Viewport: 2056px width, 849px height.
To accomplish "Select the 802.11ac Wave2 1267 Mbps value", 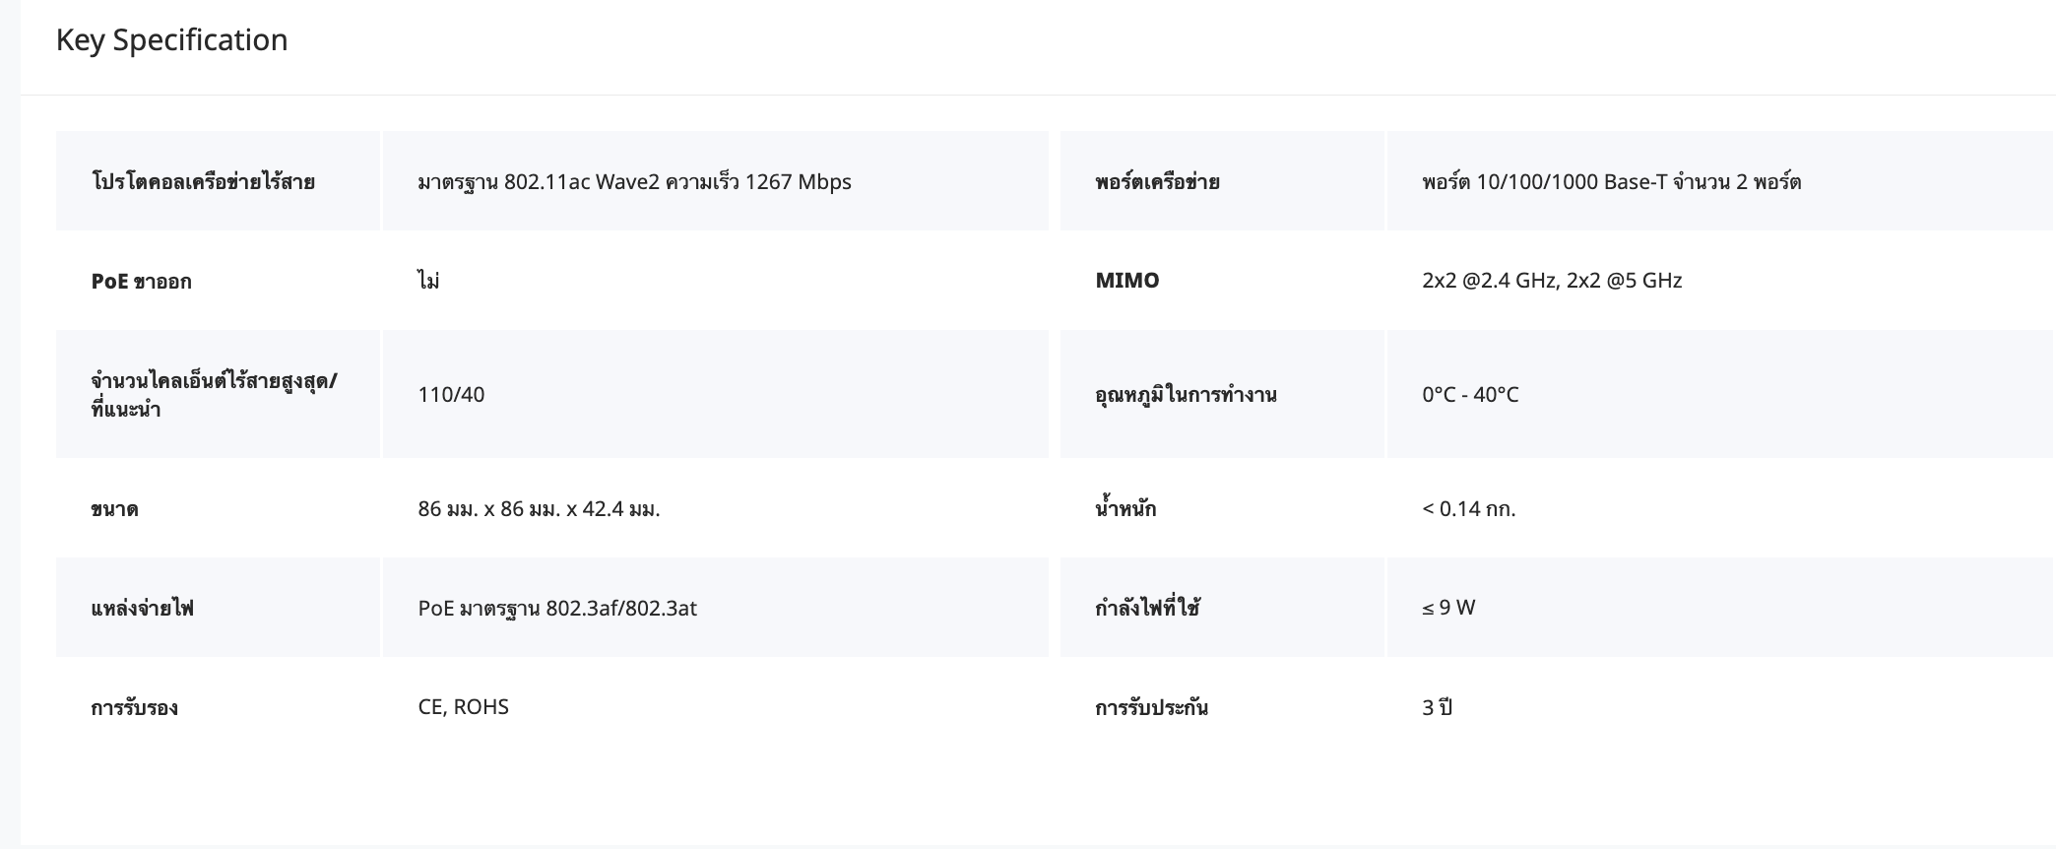I will click(634, 182).
